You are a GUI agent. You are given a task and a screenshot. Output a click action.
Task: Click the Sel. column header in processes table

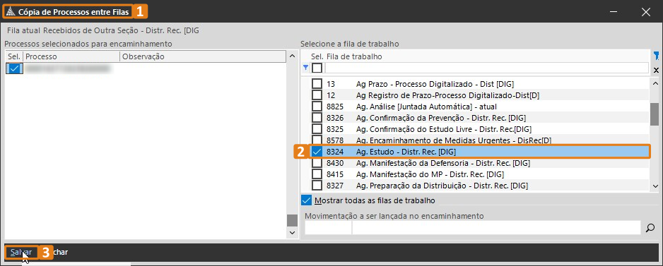click(14, 56)
